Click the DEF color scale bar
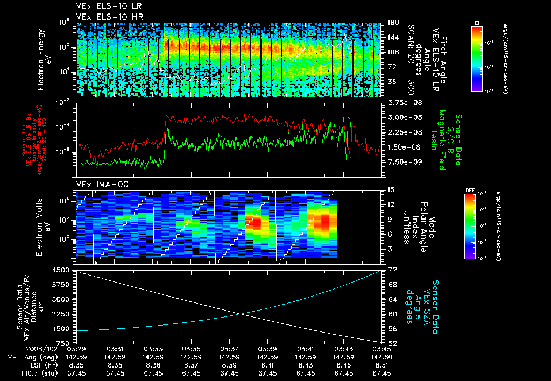The image size is (551, 381). tap(470, 227)
